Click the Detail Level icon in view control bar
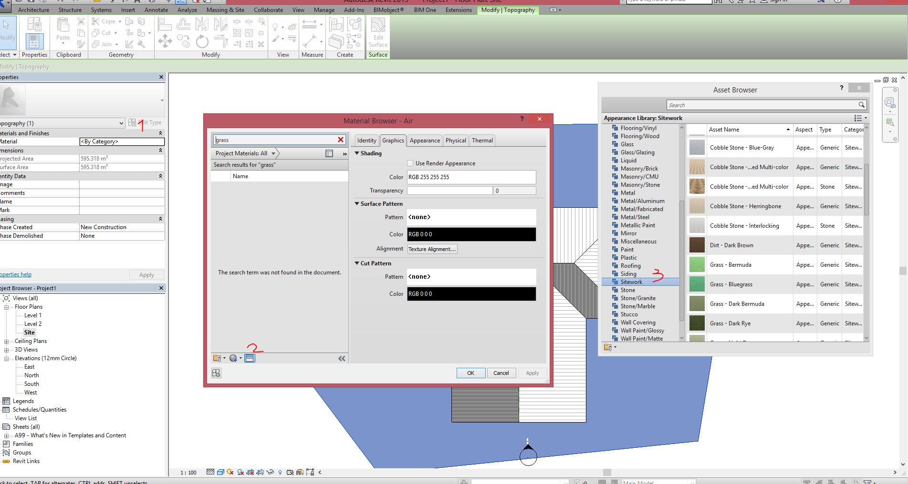The width and height of the screenshot is (908, 484). point(210,472)
